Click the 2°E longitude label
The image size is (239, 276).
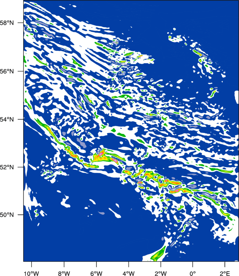click(x=225, y=273)
